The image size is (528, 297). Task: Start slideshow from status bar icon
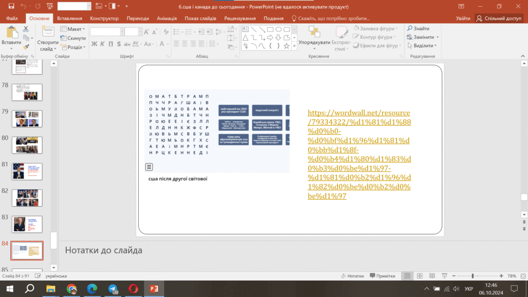point(444,276)
